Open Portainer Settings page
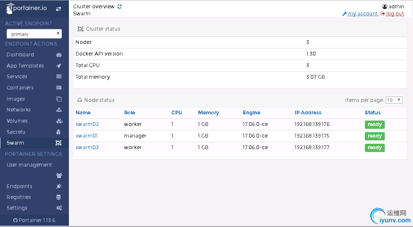This screenshot has height=227, width=413. 17,208
